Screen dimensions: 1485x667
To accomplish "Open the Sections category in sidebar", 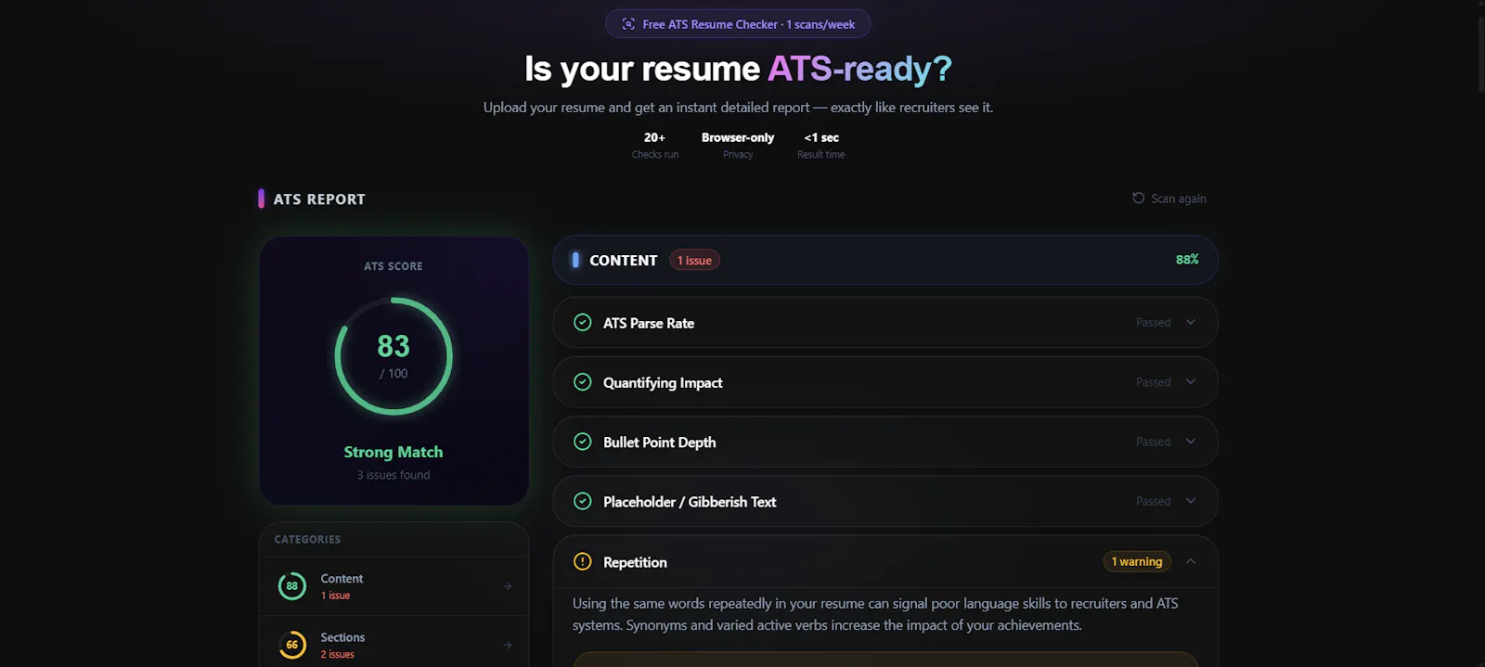I will (x=394, y=642).
